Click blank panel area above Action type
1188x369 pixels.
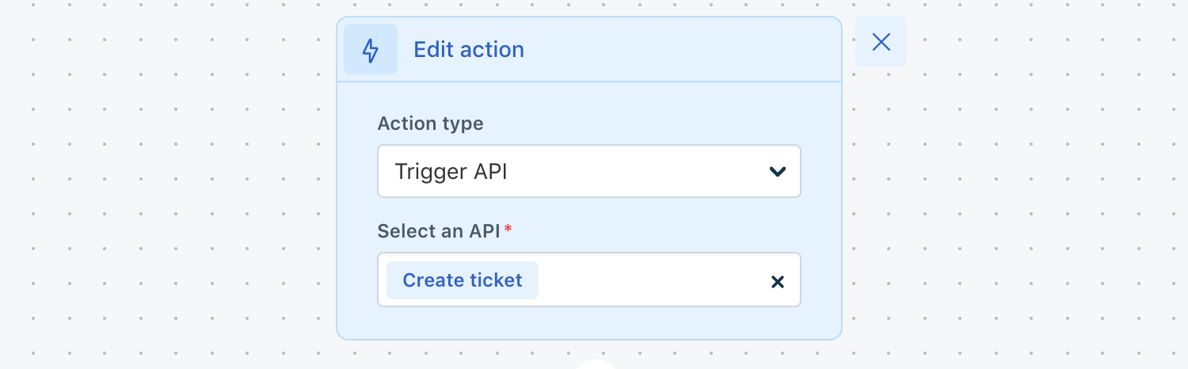coord(589,97)
